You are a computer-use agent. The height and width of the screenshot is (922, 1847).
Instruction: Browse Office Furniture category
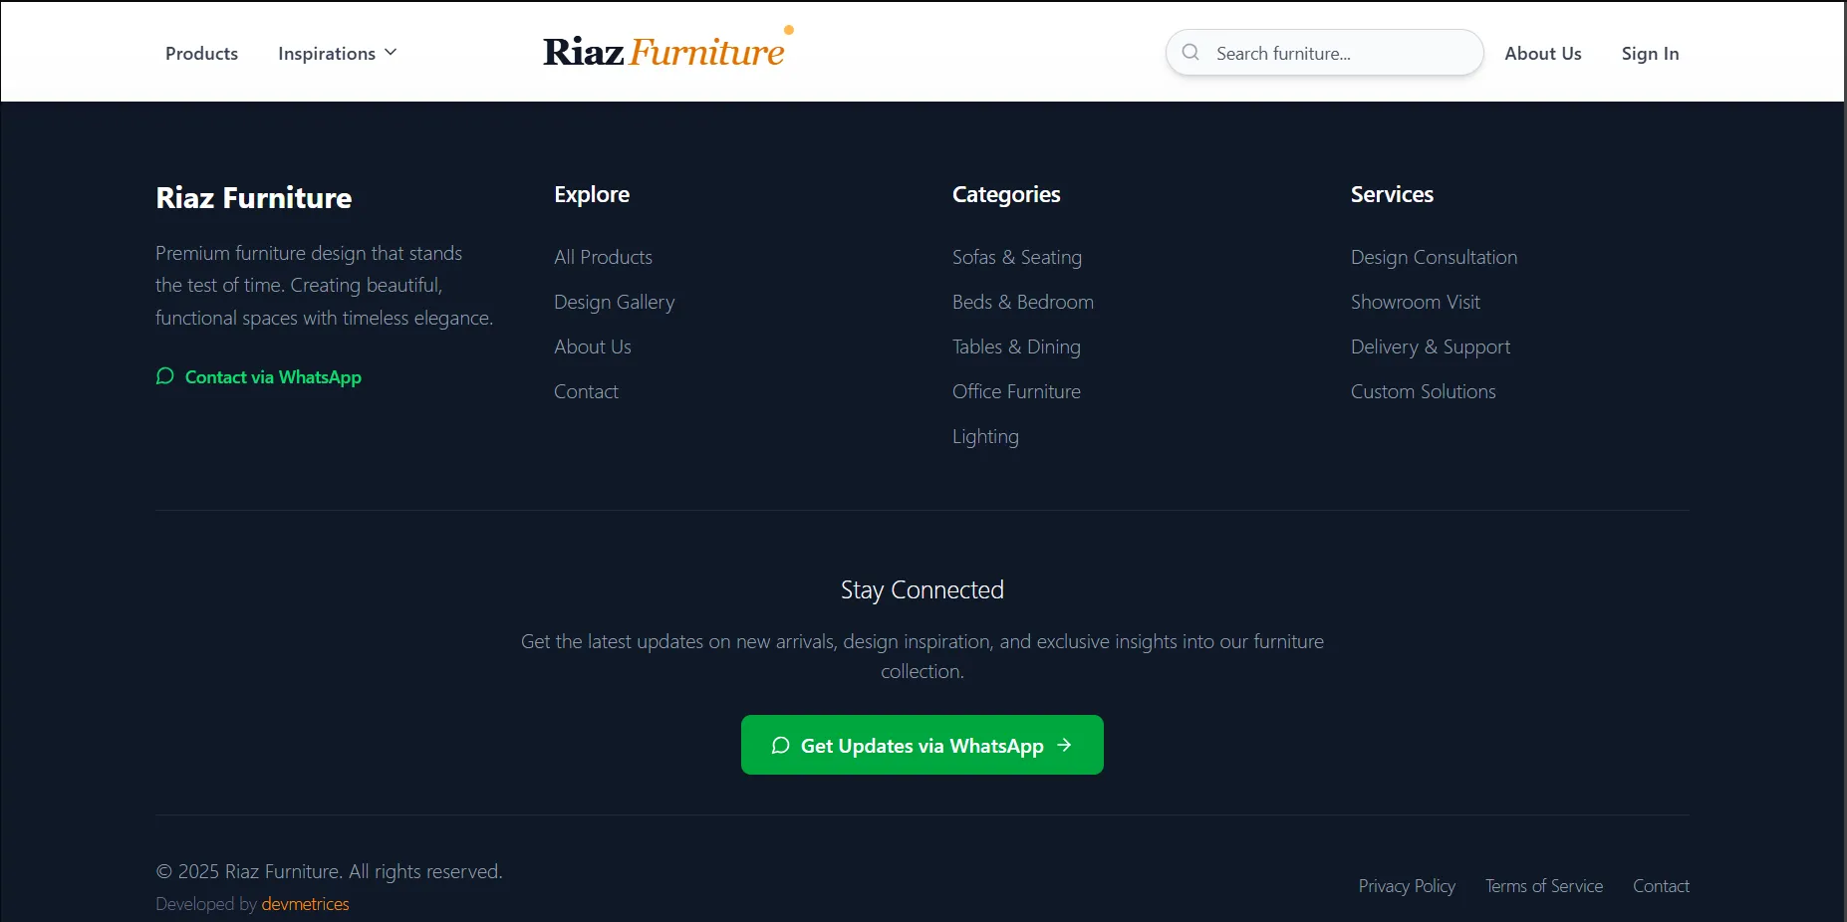(1016, 391)
